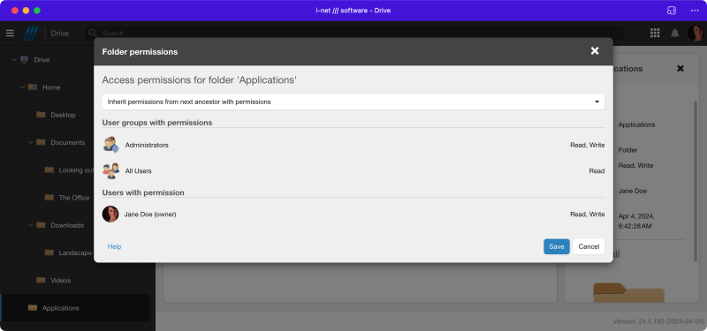
Task: Collapse the Downloads folder chevron
Action: click(31, 225)
